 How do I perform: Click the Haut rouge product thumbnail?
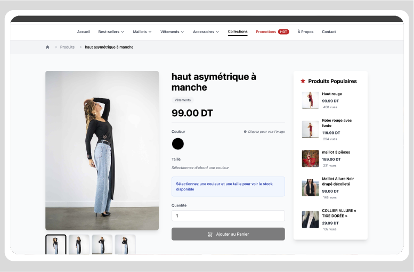pos(310,100)
